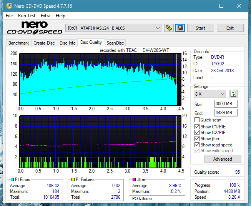
Task: Click the Quality score value 95
Action: pos(238,172)
